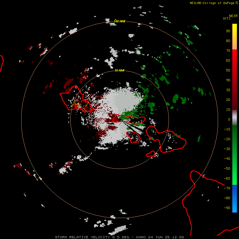Click the "-40" value on the velocity scale
The image size is (239, 239).
click(227, 159)
